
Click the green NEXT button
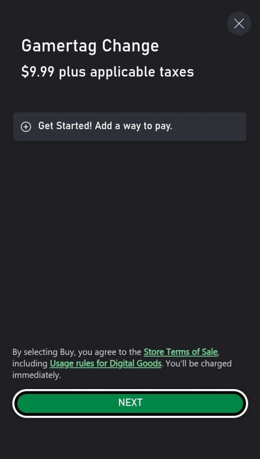point(130,403)
